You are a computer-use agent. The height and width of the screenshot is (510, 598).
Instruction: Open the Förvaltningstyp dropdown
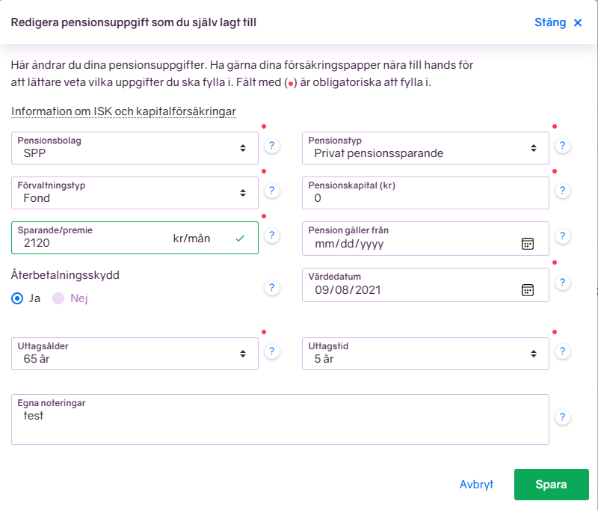135,193
